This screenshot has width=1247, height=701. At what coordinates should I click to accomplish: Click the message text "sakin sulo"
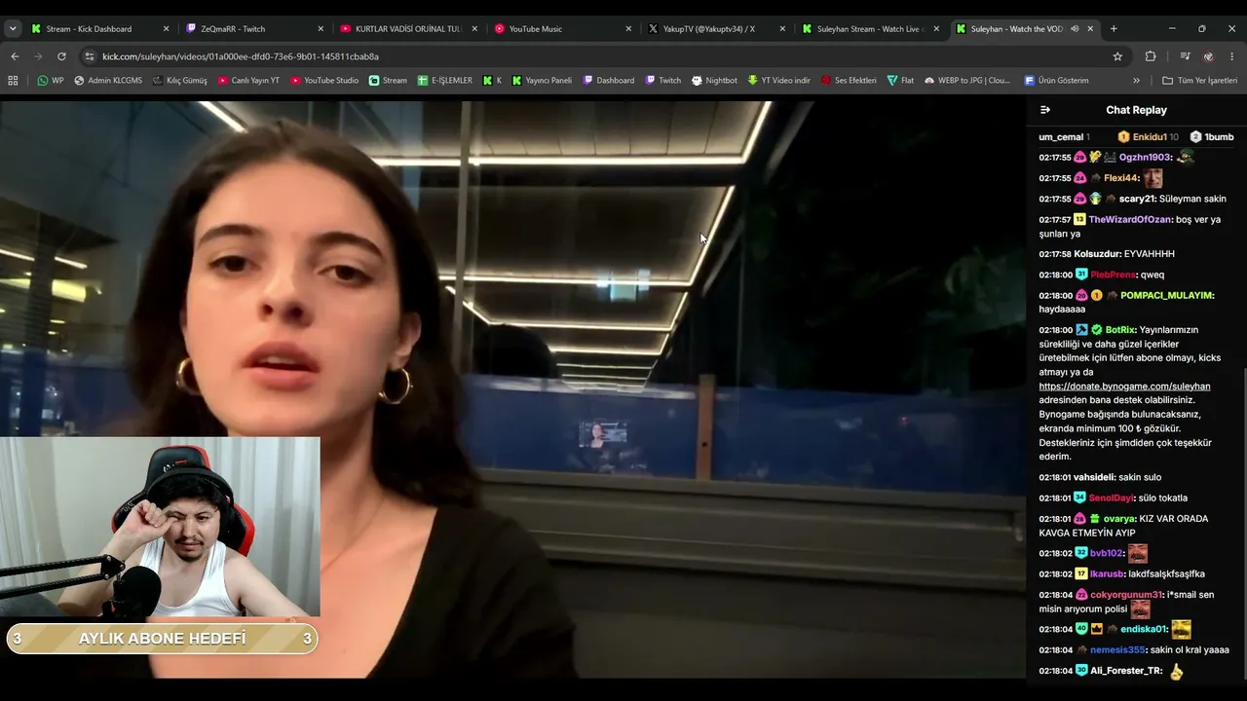[x=1140, y=478]
